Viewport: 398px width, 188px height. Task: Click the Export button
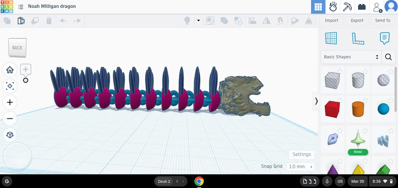357,20
